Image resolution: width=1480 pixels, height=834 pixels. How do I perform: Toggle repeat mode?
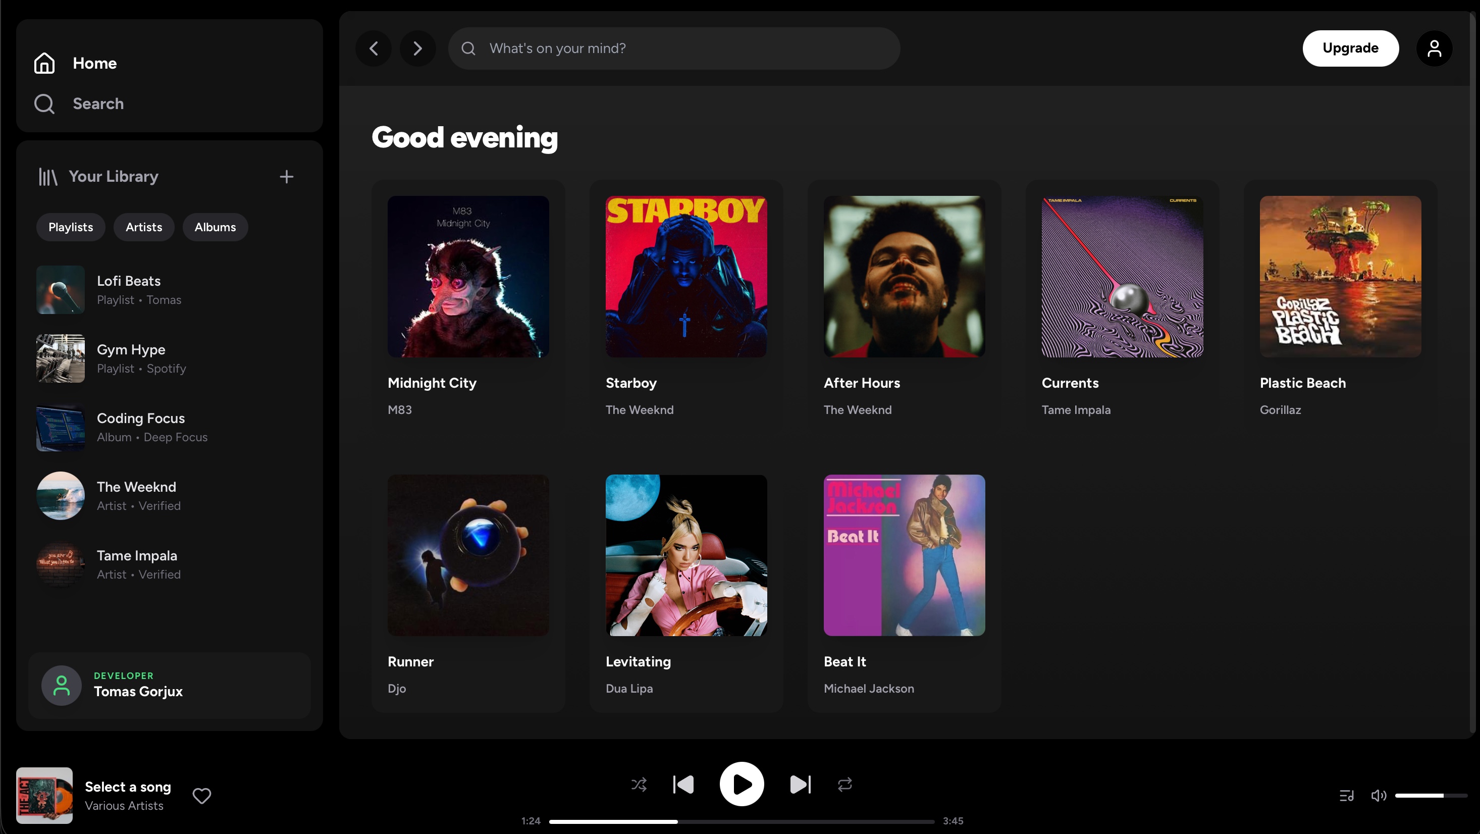[x=844, y=784]
